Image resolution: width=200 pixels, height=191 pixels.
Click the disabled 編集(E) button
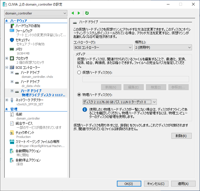pyautogui.click(x=134, y=87)
